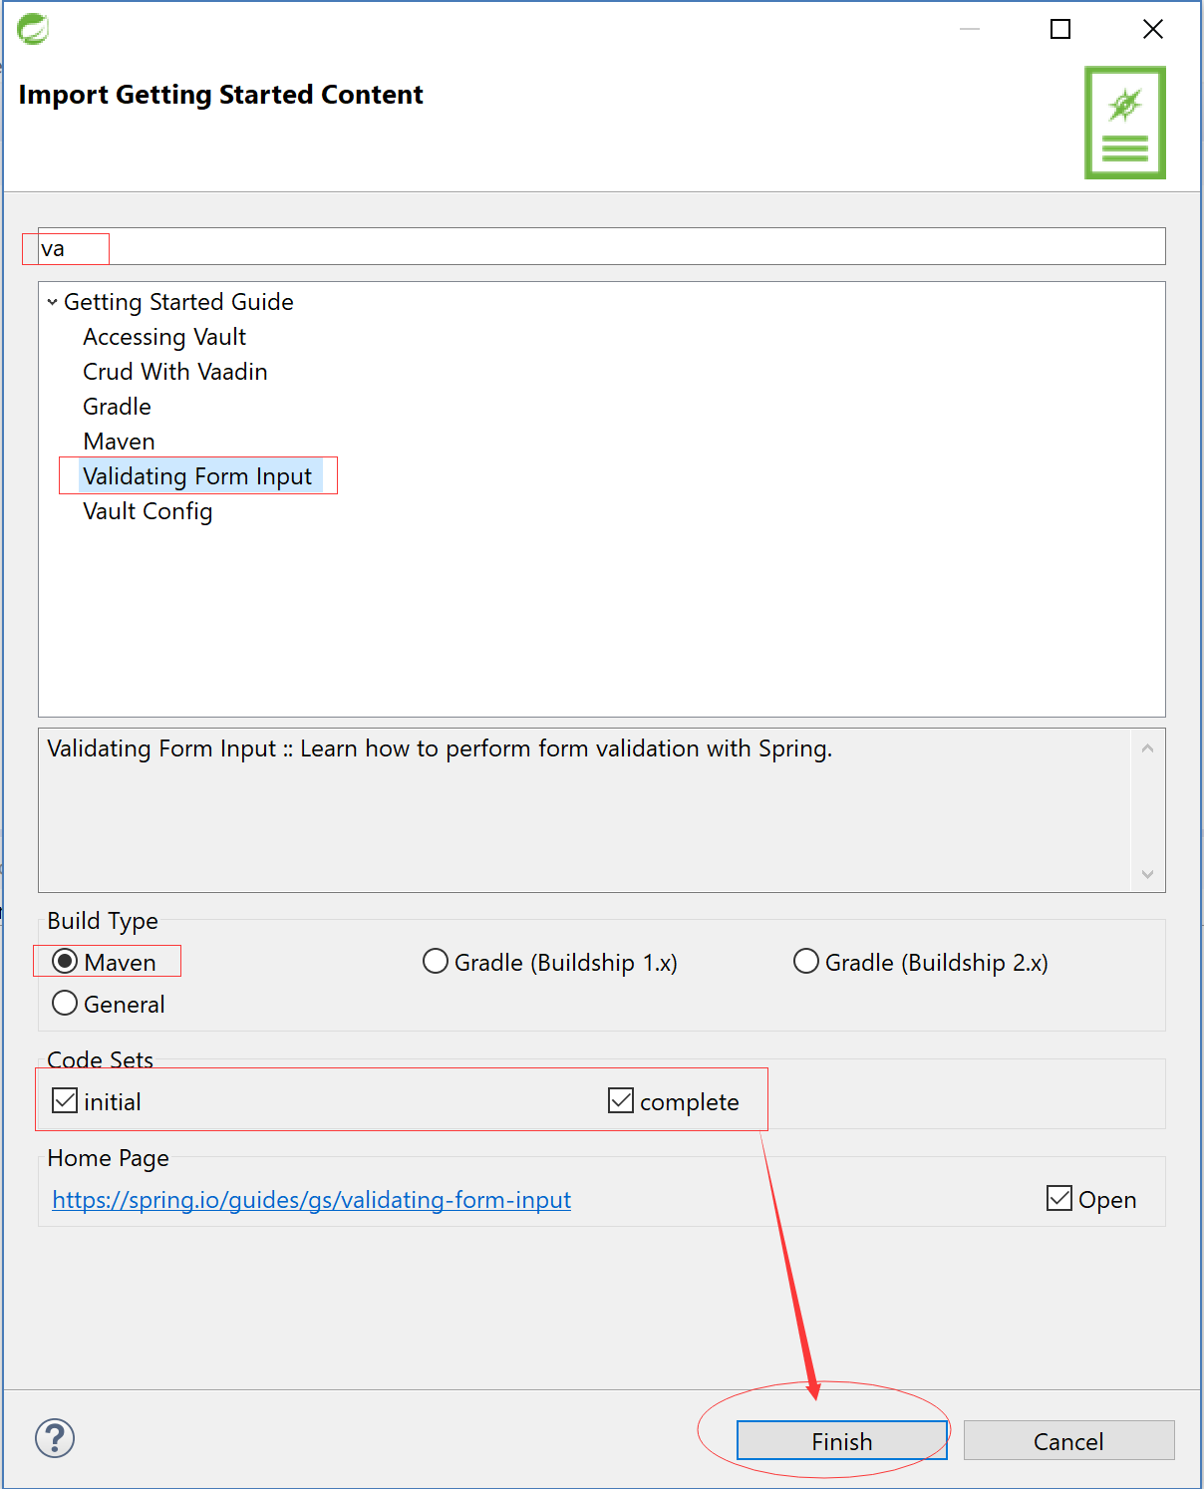The image size is (1204, 1489).
Task: Choose Gradle (Buildship 2.x) build type
Action: point(806,961)
